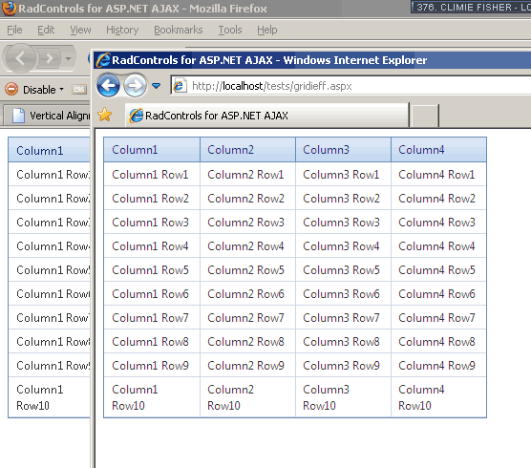This screenshot has width=531, height=468.
Task: Click the Disable icon in Firefox developer toolbar
Action: point(11,89)
